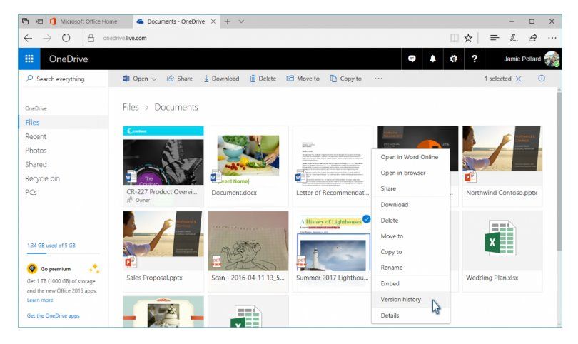Close the Documents - OneDrive tab

point(213,21)
